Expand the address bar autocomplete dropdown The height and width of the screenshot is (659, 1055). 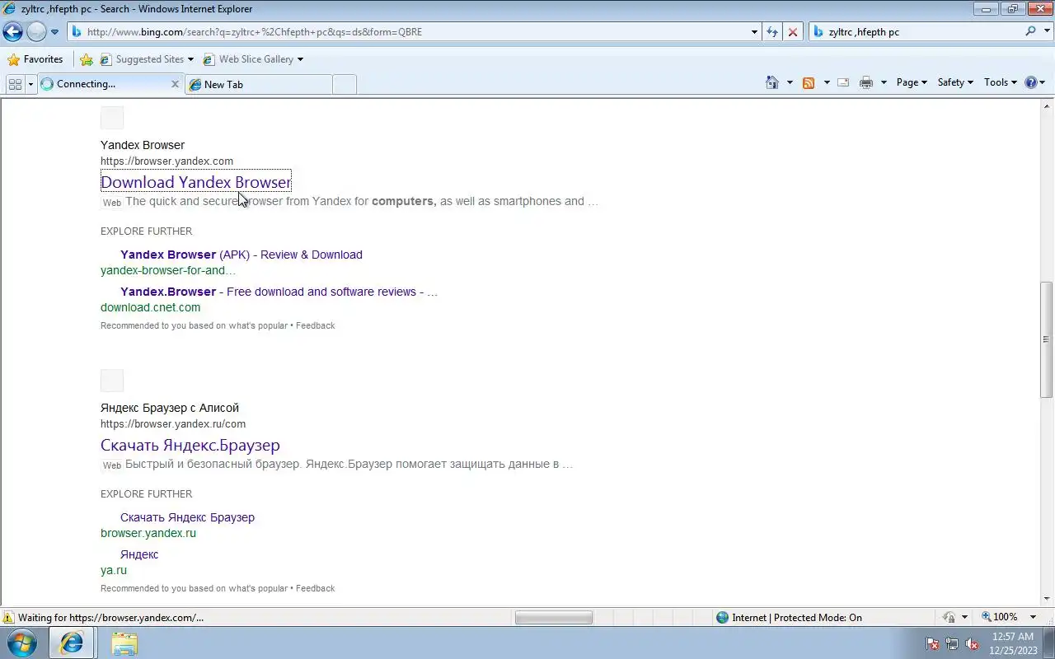pyautogui.click(x=754, y=32)
